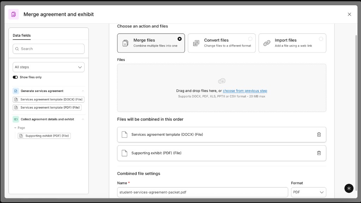
Task: Click file icon on Services agreement (DOCX) chip
Action: point(16,99)
